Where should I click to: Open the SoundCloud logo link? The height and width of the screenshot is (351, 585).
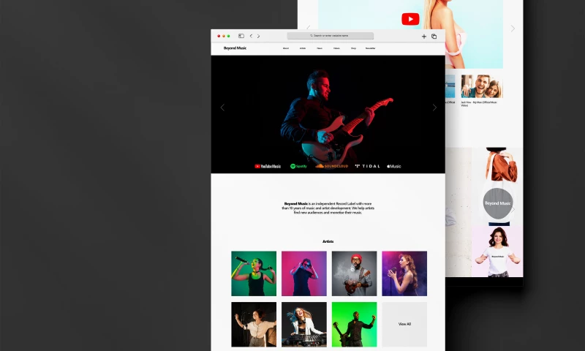[332, 166]
